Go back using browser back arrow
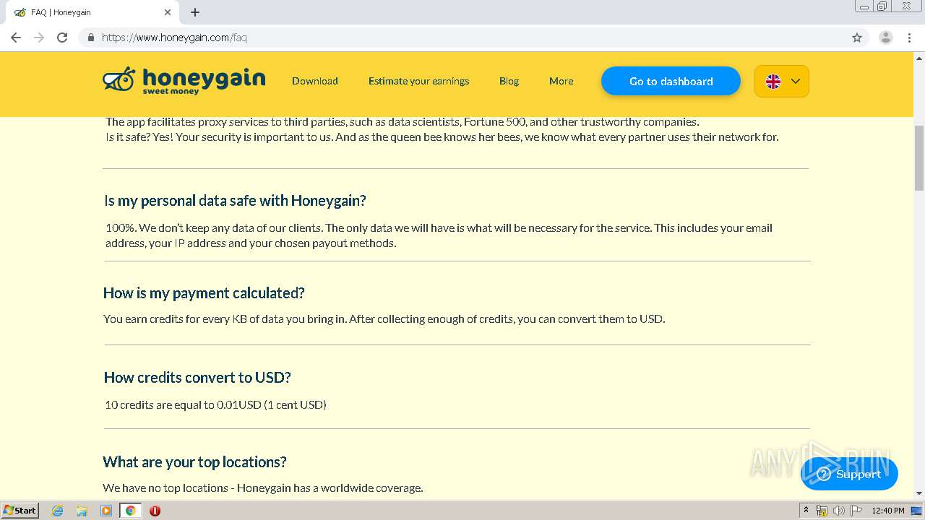The height and width of the screenshot is (520, 925). coord(16,38)
